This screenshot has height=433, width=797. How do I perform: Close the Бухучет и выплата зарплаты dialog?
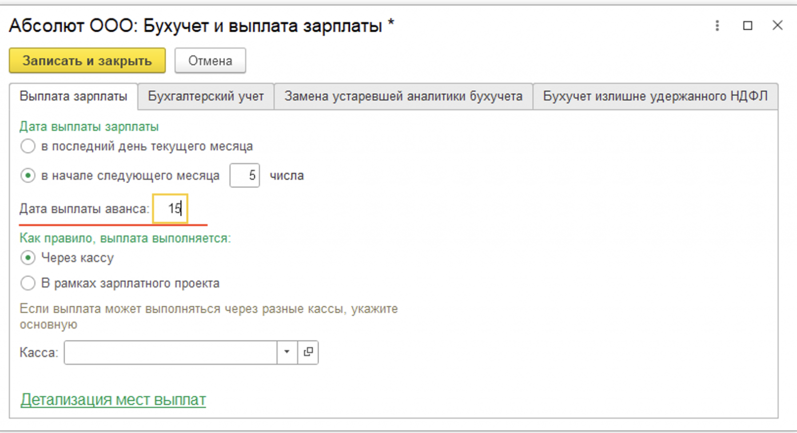tap(778, 25)
